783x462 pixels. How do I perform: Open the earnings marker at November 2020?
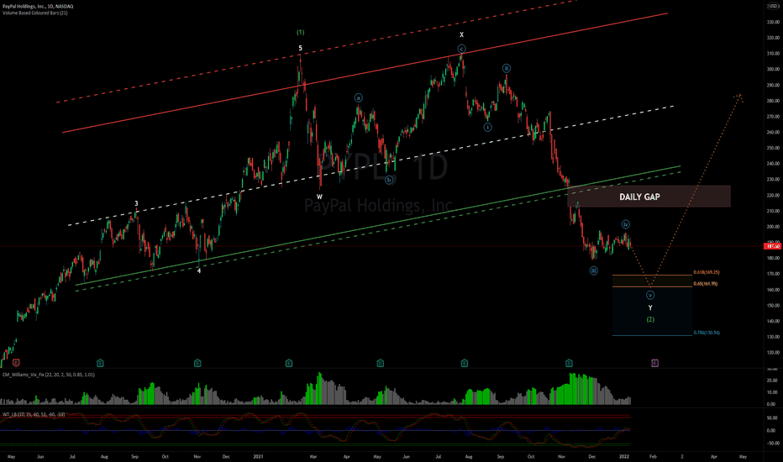197,363
